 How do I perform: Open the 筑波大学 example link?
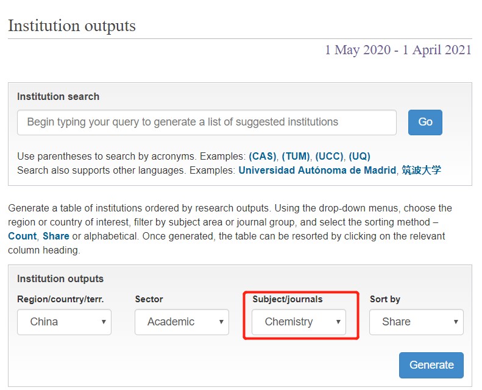[x=421, y=170]
